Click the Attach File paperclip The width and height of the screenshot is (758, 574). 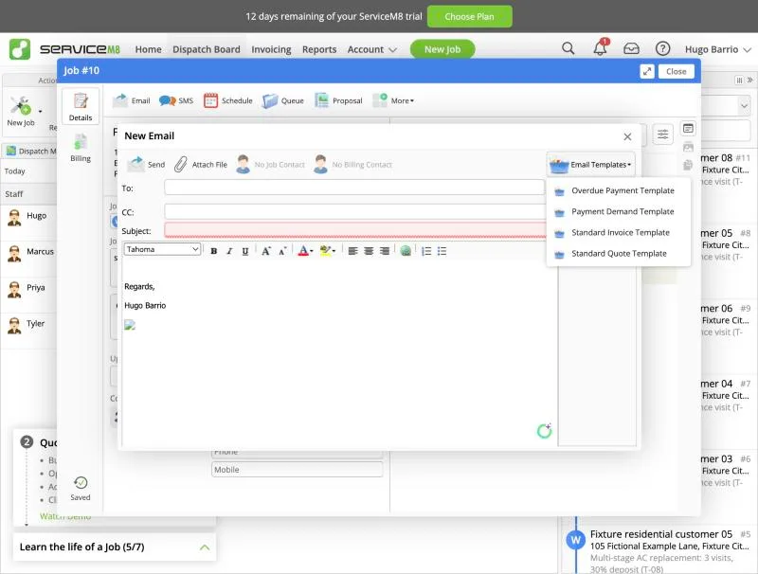point(201,164)
